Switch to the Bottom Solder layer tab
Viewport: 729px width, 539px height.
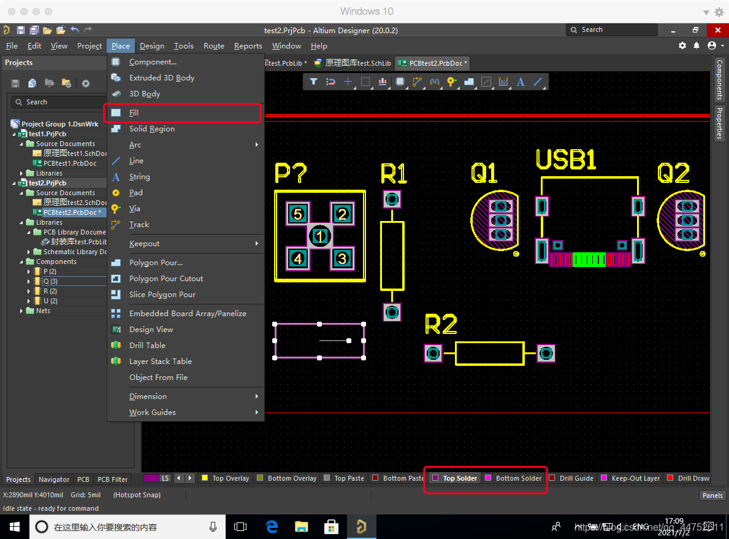point(513,478)
